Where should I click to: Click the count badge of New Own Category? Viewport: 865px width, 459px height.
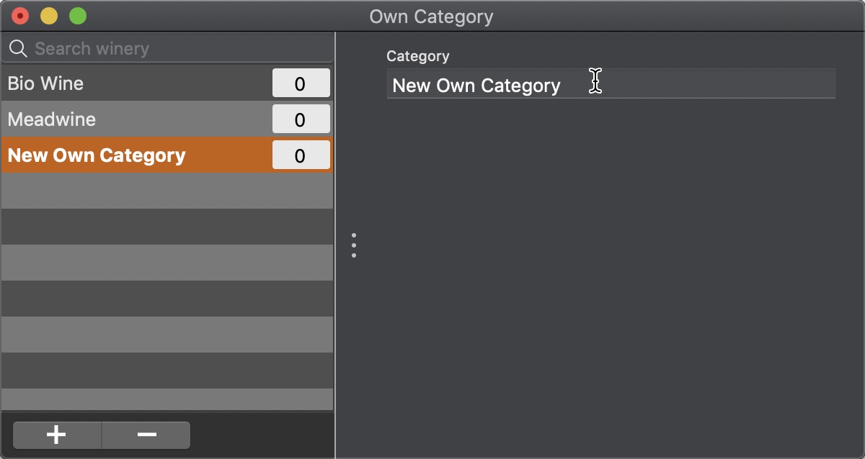pos(301,155)
